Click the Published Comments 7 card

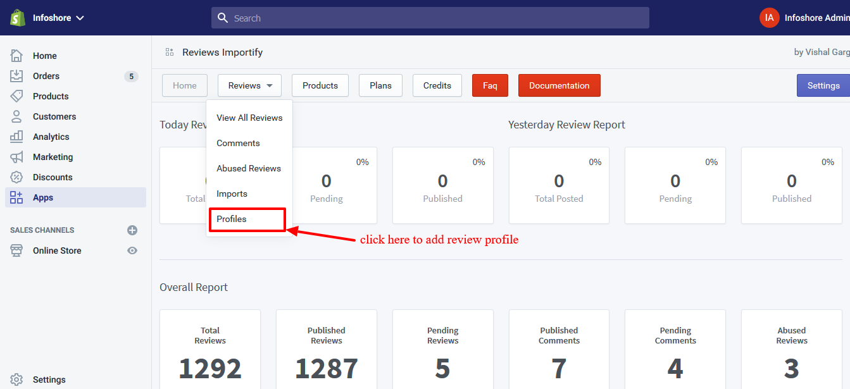click(x=559, y=349)
